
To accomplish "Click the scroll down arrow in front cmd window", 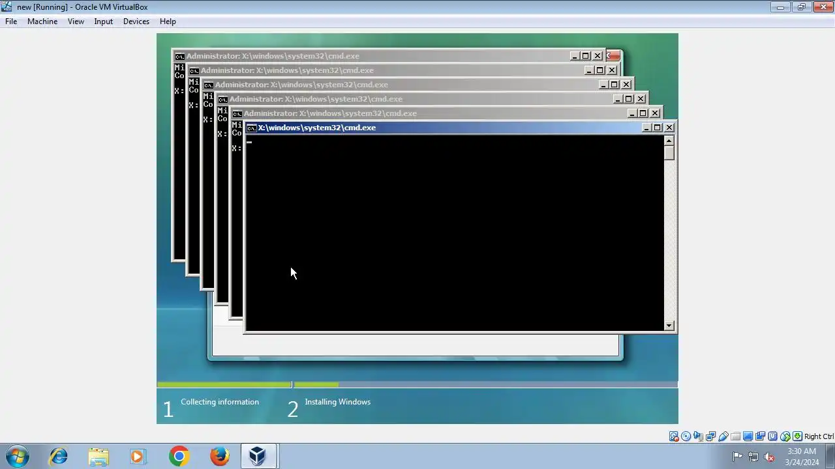I will point(669,326).
